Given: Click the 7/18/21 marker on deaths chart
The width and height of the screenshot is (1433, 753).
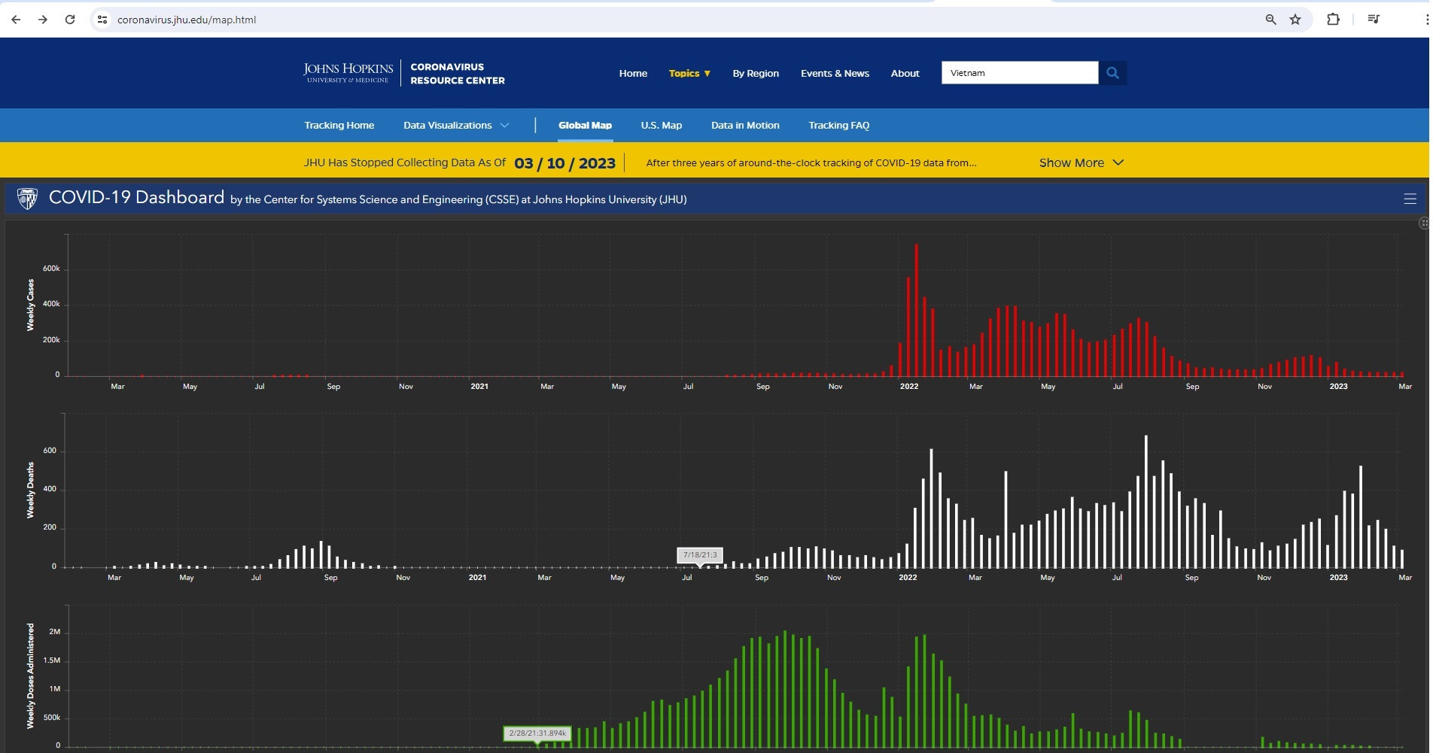Looking at the screenshot, I should point(700,555).
